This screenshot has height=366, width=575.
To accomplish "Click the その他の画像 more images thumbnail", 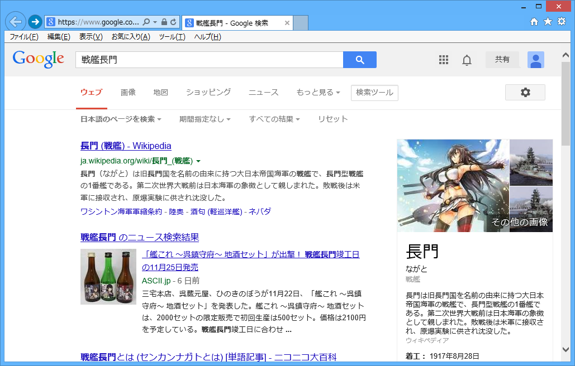I will click(531, 209).
